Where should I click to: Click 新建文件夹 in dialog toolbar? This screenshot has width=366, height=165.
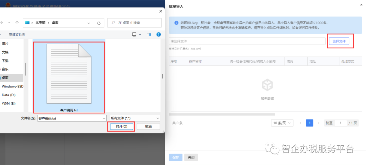[x=17, y=35]
